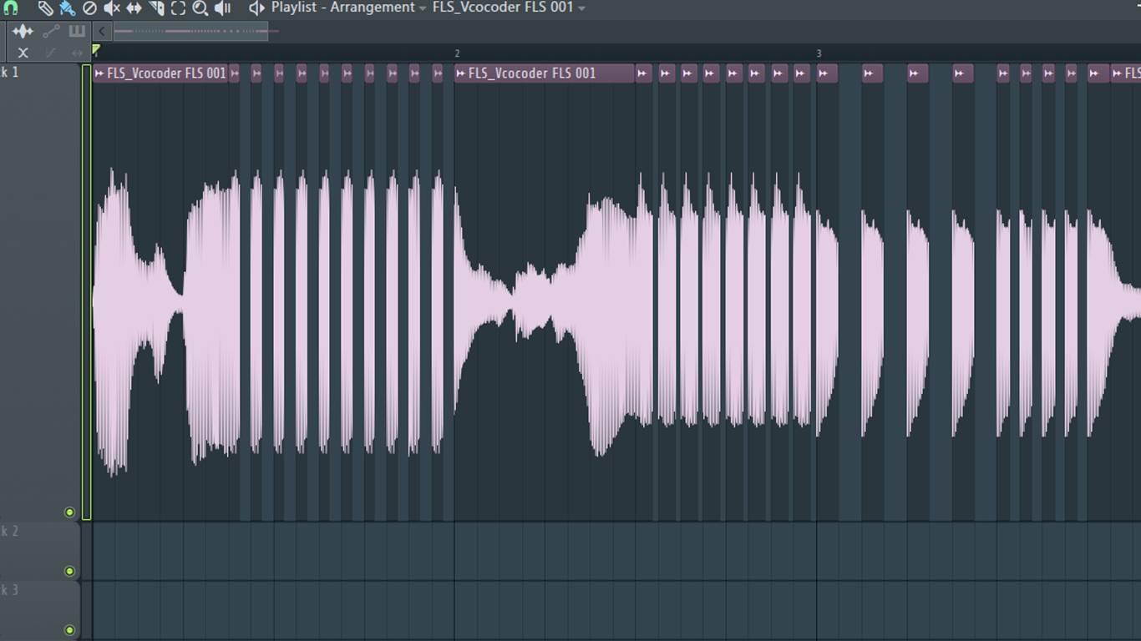Click the playlist overview scrollbar

190,32
